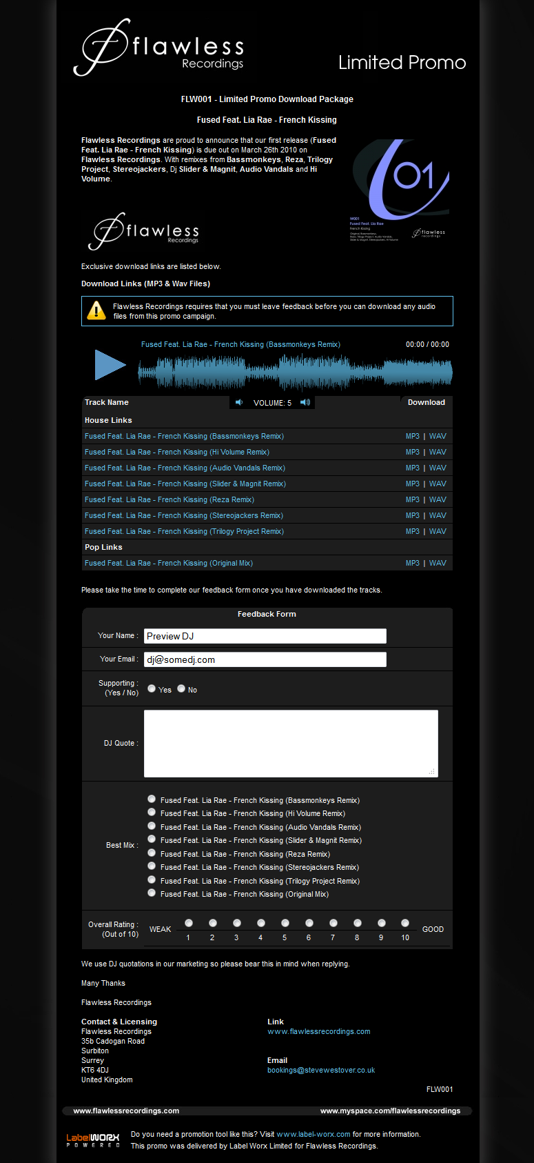Click the 'VOLUME: 5' level readout

[272, 403]
